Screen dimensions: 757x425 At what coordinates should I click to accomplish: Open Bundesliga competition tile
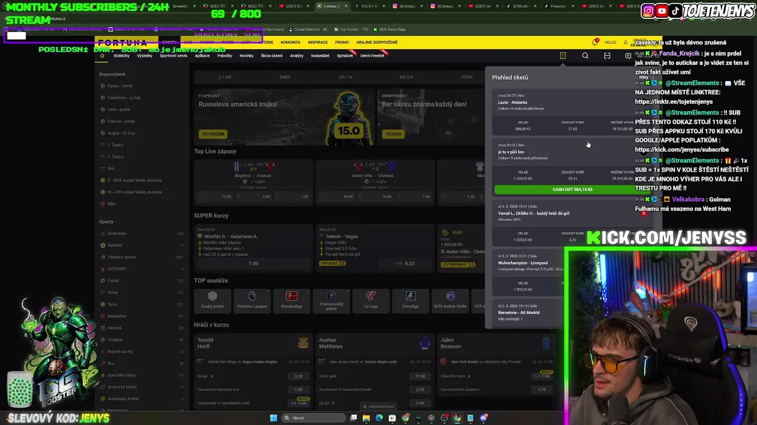point(292,300)
